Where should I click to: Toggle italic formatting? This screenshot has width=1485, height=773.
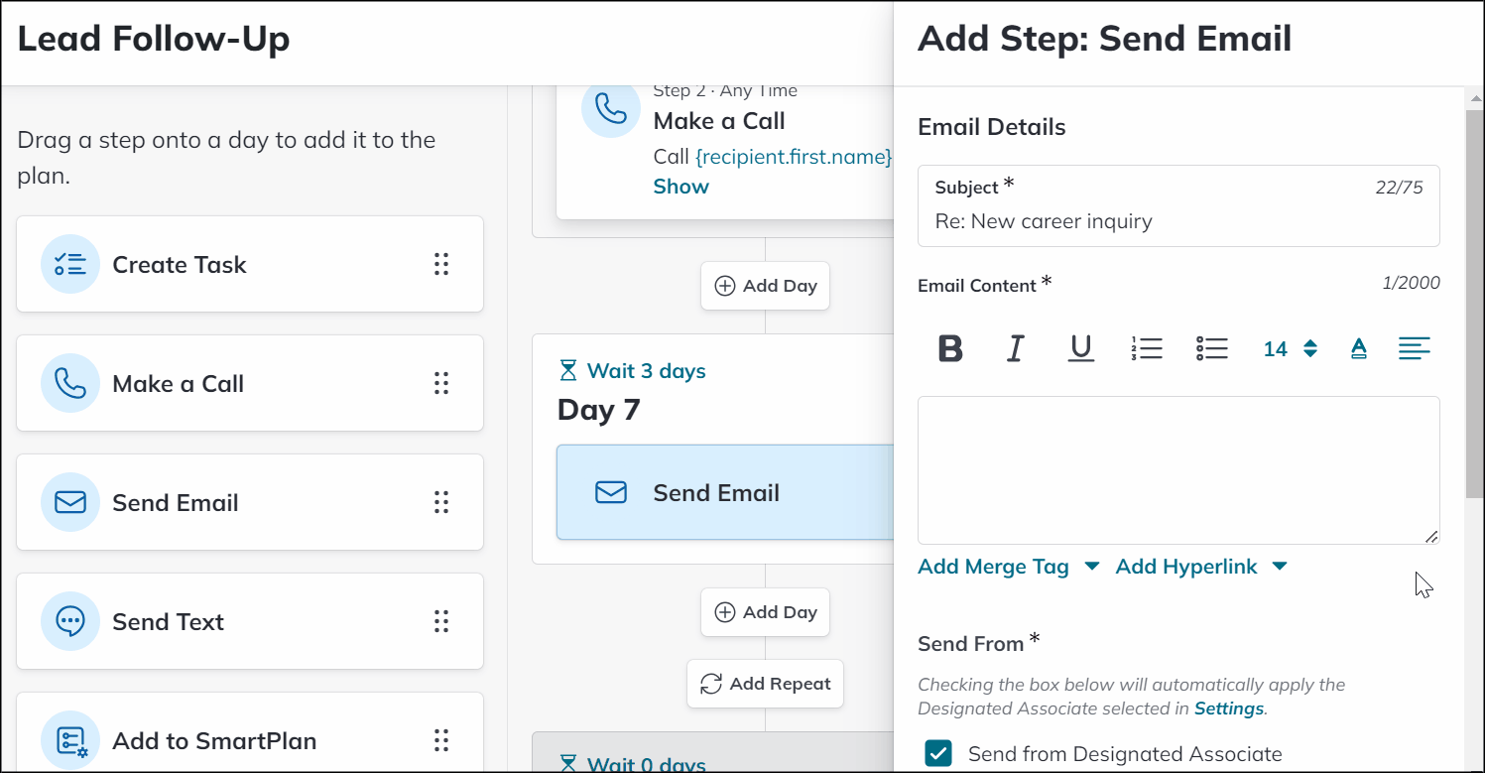(x=1016, y=348)
